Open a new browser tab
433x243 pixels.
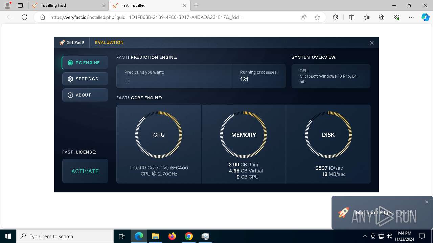(x=196, y=5)
